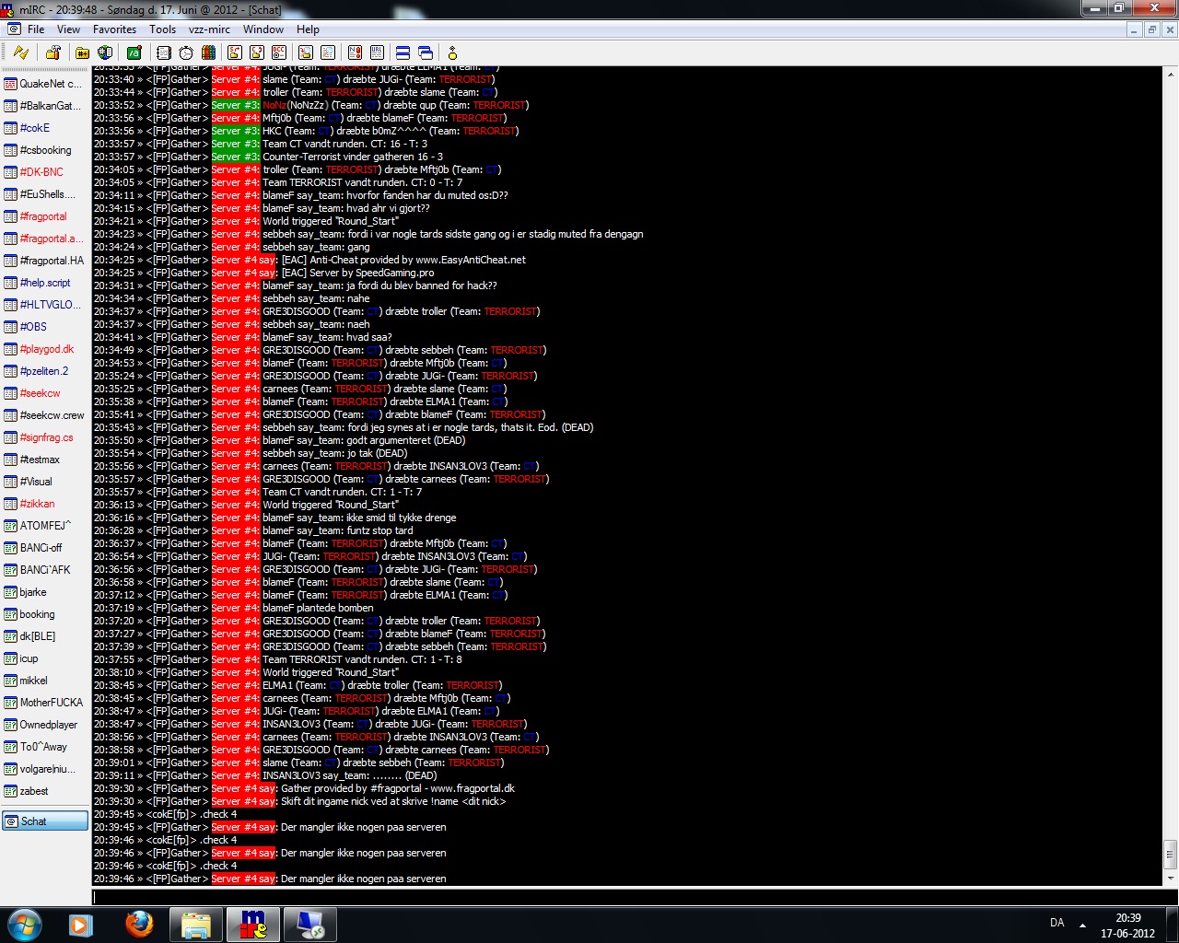Open ATOMFEJ^ query window in switchbar
1179x943 pixels.
click(45, 526)
